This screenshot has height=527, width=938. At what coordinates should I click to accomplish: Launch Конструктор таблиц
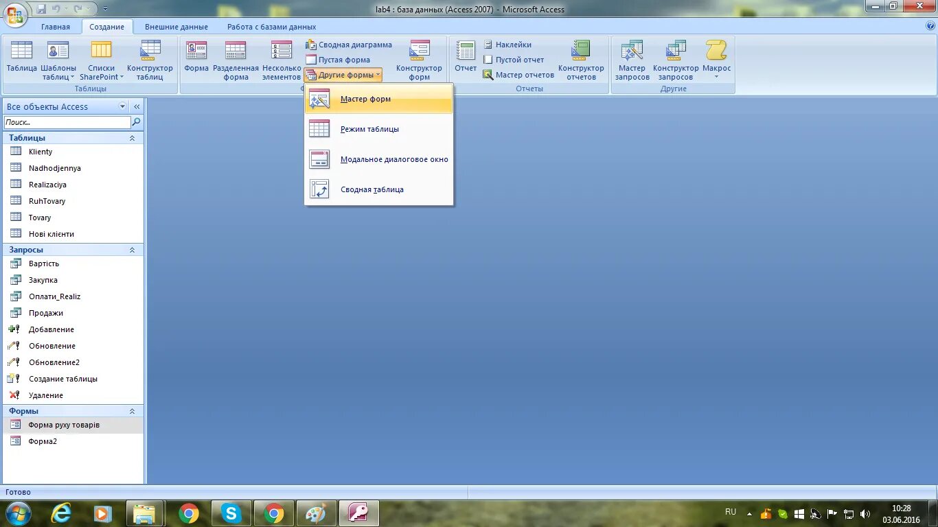coord(150,60)
